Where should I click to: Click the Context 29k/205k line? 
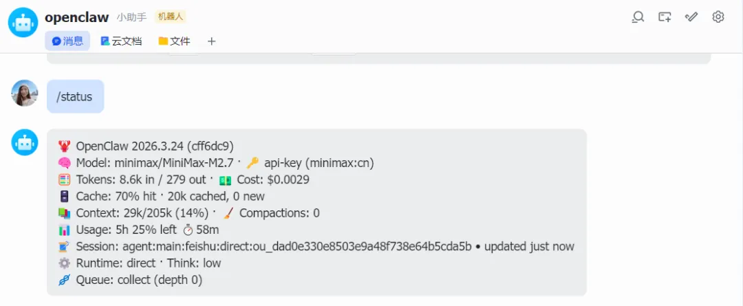click(x=143, y=213)
